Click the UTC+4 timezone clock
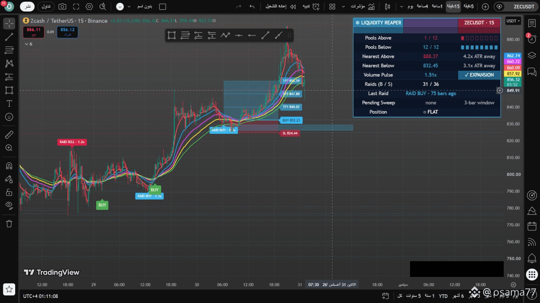Screen dimensions: 540x303 click(40, 296)
